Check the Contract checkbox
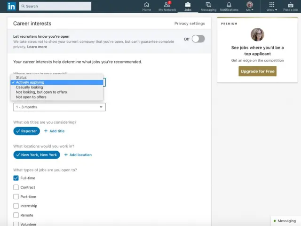 click(16, 187)
